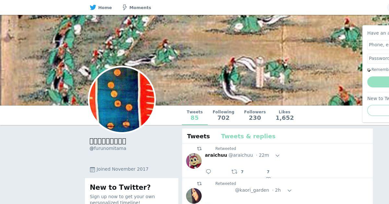The width and height of the screenshot is (389, 204).
Task: Click the Twitter bird Home icon
Action: 93,7
